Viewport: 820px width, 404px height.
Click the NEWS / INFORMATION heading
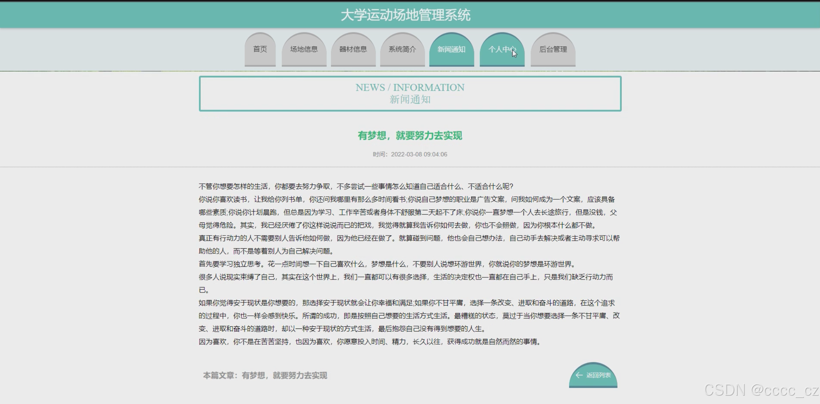[410, 87]
